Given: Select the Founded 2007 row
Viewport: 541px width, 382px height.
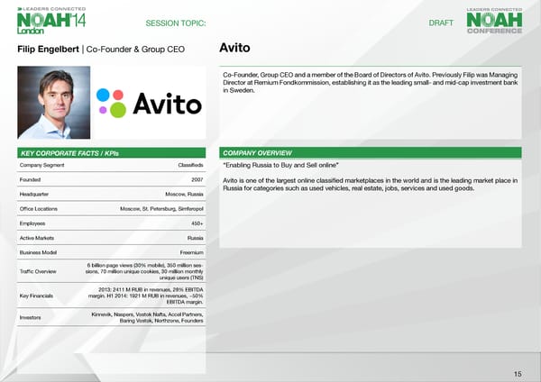Looking at the screenshot, I should pyautogui.click(x=112, y=179).
